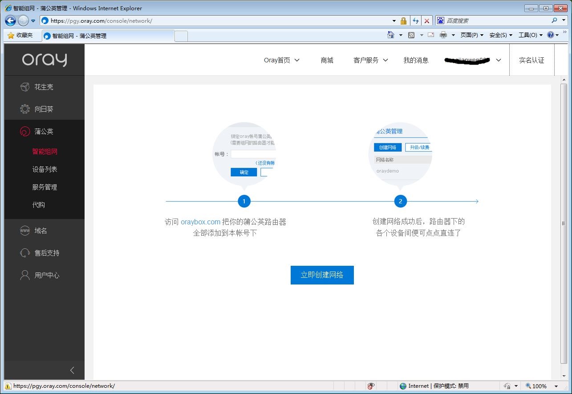The width and height of the screenshot is (572, 394).
Task: Click the address bar URL field
Action: (x=215, y=20)
